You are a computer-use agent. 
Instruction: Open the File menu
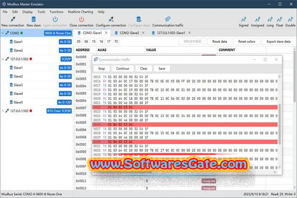[5, 12]
